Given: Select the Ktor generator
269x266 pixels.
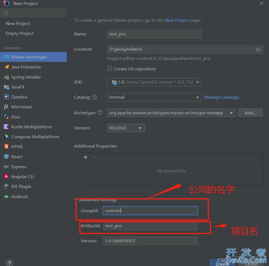Looking at the screenshot, I should [x=34, y=117].
